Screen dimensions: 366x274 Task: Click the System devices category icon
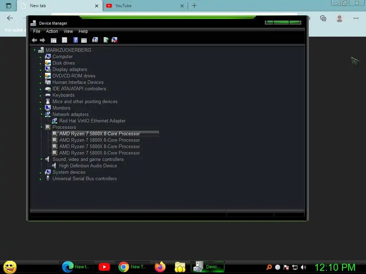[48, 172]
